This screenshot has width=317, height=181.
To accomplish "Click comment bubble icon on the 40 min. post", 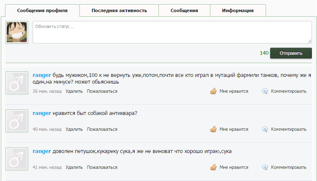I will 265,129.
